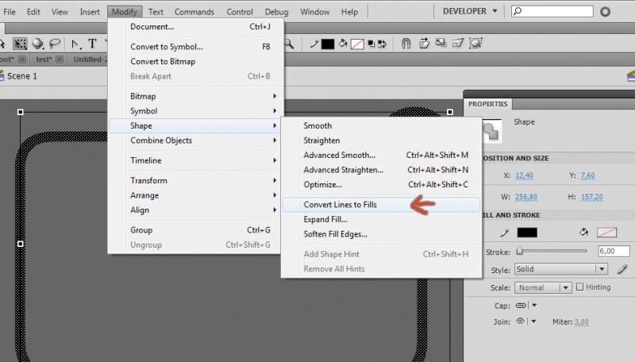Click the Snap to Objects magnet icon
635x362 pixels.
tap(406, 44)
